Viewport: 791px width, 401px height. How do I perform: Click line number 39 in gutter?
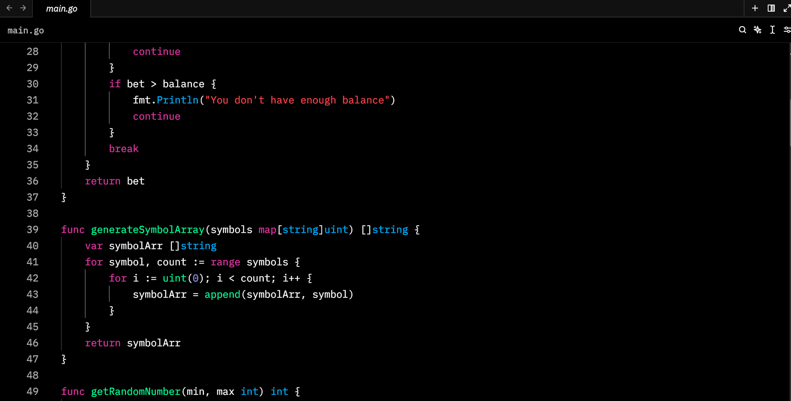(32, 230)
